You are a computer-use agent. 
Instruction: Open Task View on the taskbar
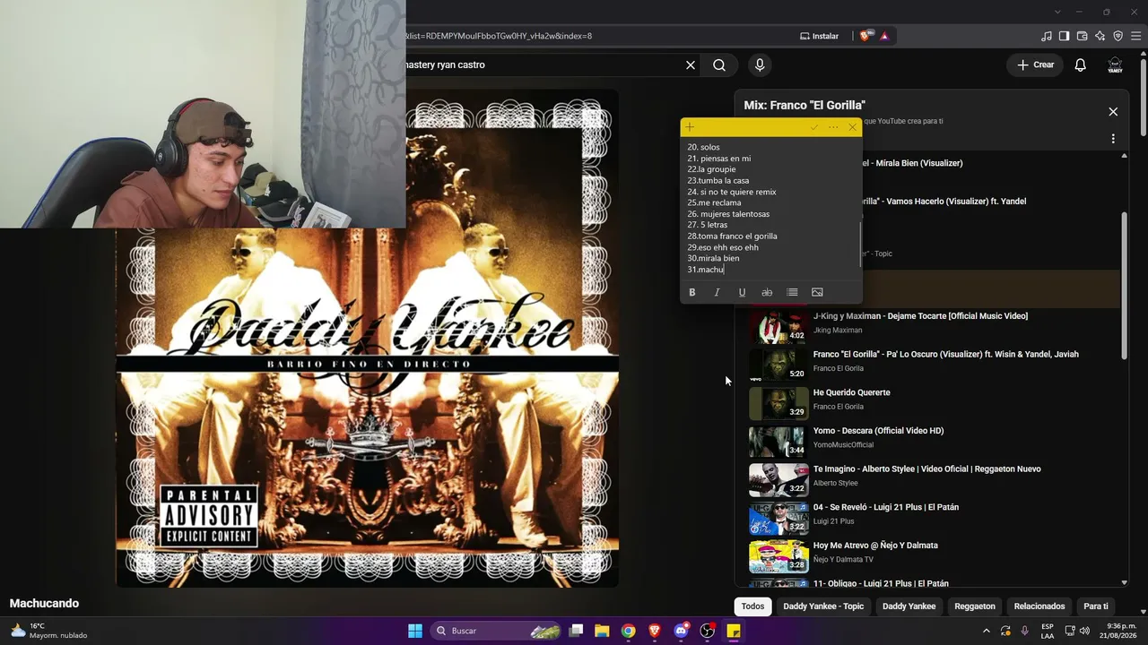[577, 631]
